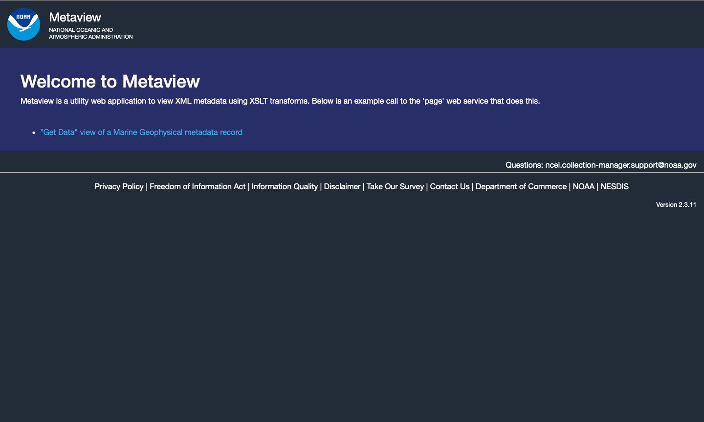Visit the Department of Commerce link
The height and width of the screenshot is (422, 704).
521,186
